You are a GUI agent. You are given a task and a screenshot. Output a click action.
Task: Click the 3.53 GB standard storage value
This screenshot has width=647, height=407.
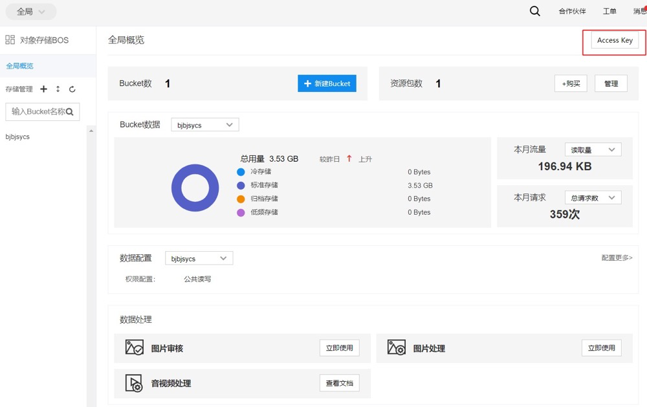point(420,185)
